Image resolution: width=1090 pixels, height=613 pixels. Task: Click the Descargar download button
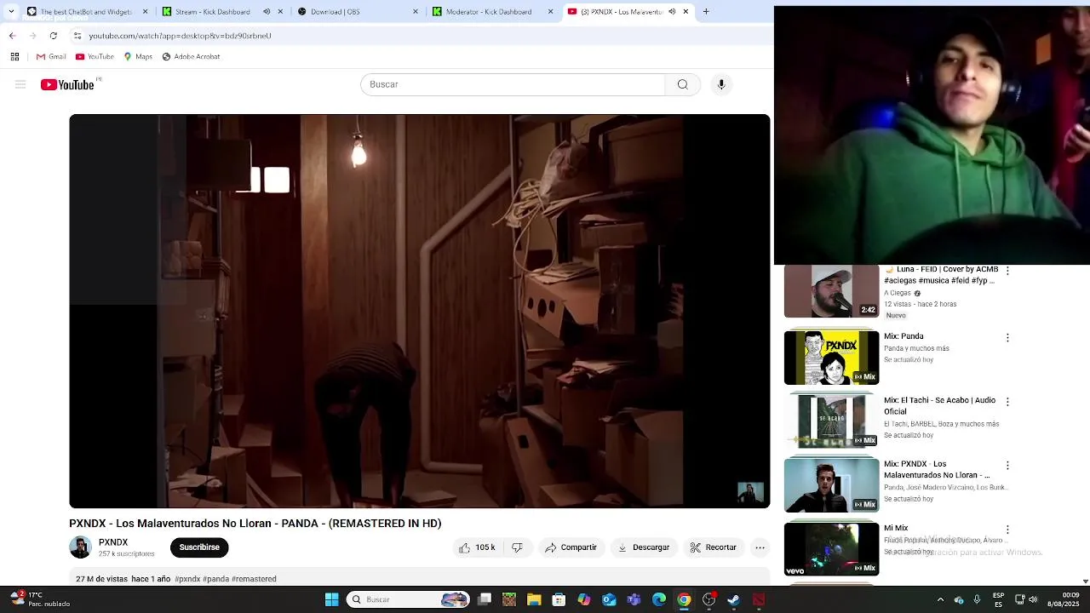click(x=644, y=547)
